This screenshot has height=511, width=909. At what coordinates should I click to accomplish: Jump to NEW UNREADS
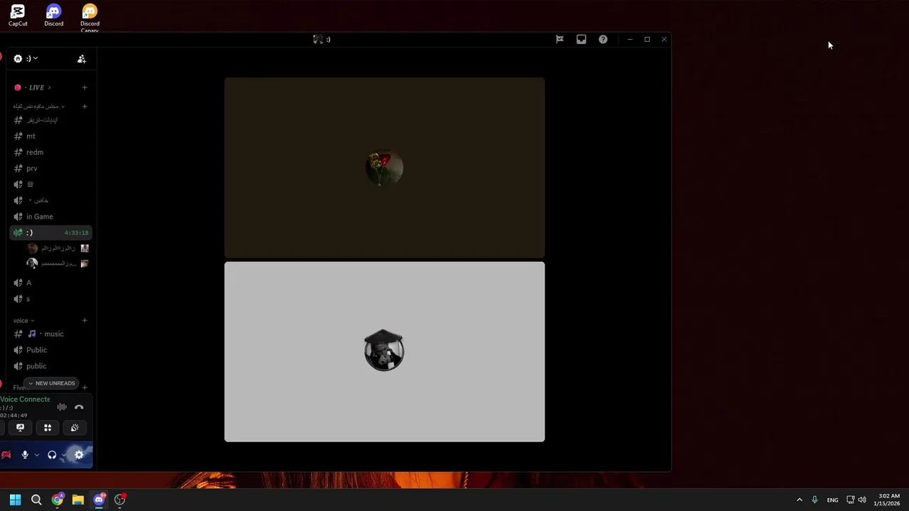pos(51,383)
